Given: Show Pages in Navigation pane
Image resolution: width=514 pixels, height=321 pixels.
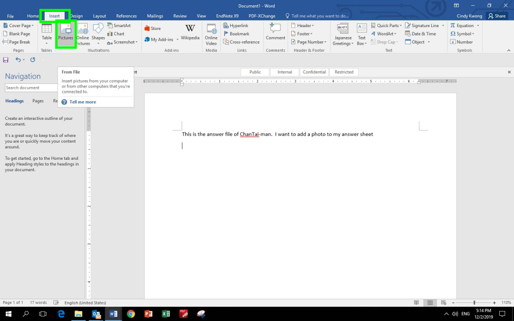Looking at the screenshot, I should point(38,101).
